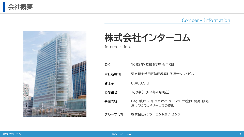Click the page number 3 in footer
Viewport: 244px width, 137px height.
[240, 134]
